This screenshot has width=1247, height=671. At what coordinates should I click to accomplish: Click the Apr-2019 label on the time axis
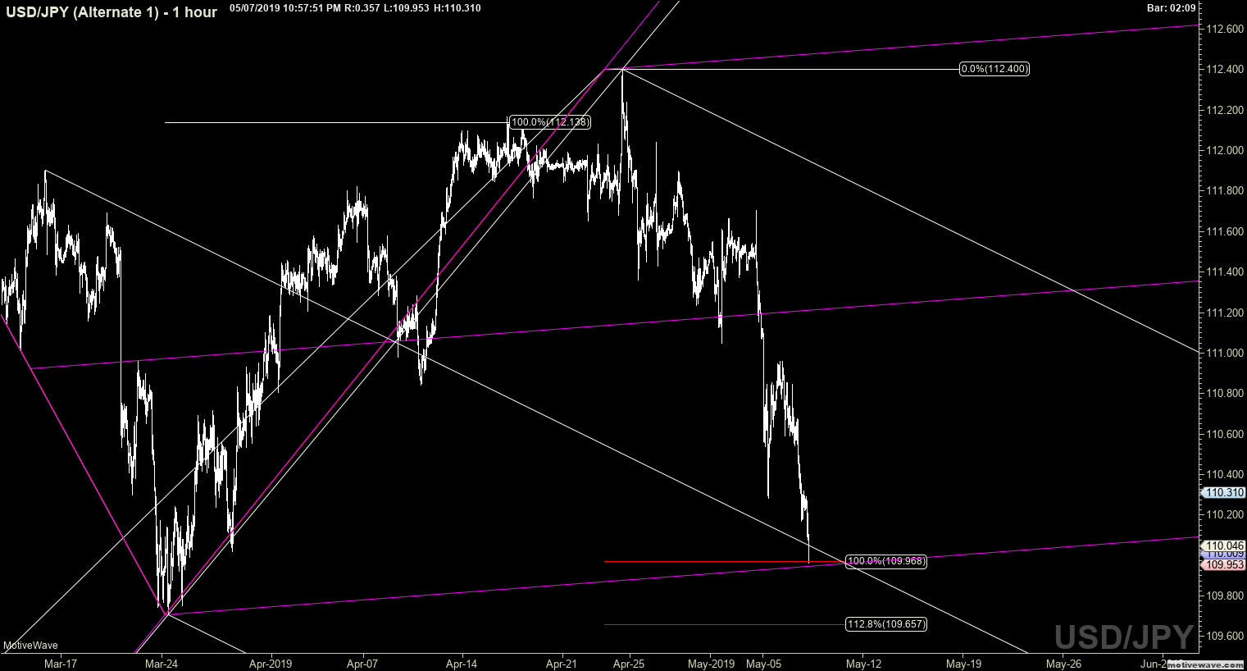271,663
